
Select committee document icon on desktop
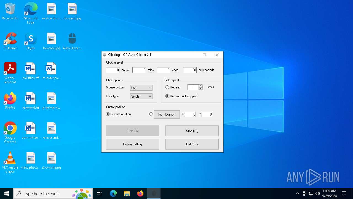(31, 131)
